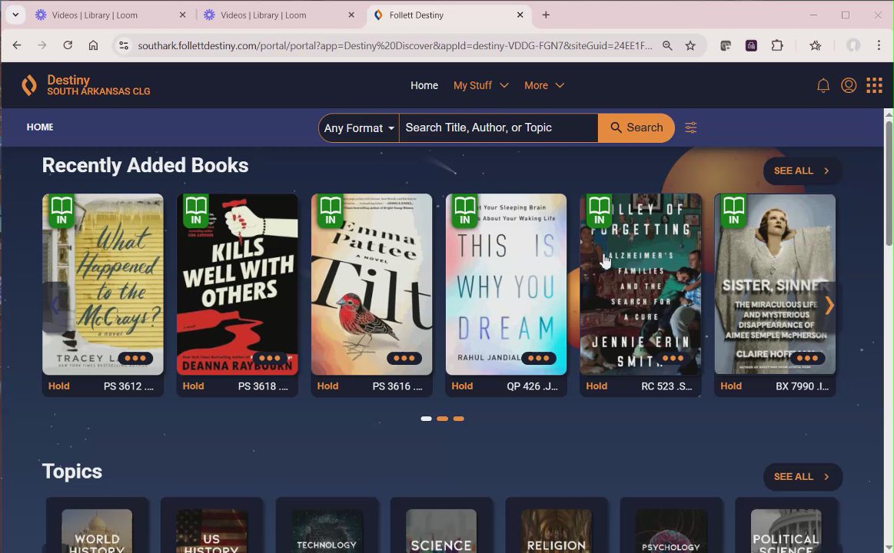Open more options on Valley of Forgetting

[x=673, y=358]
